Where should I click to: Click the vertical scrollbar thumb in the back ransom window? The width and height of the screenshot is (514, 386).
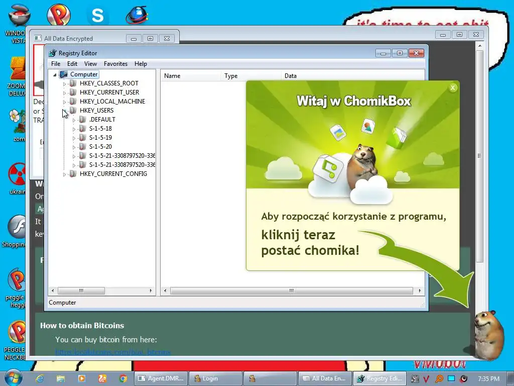pos(479,156)
